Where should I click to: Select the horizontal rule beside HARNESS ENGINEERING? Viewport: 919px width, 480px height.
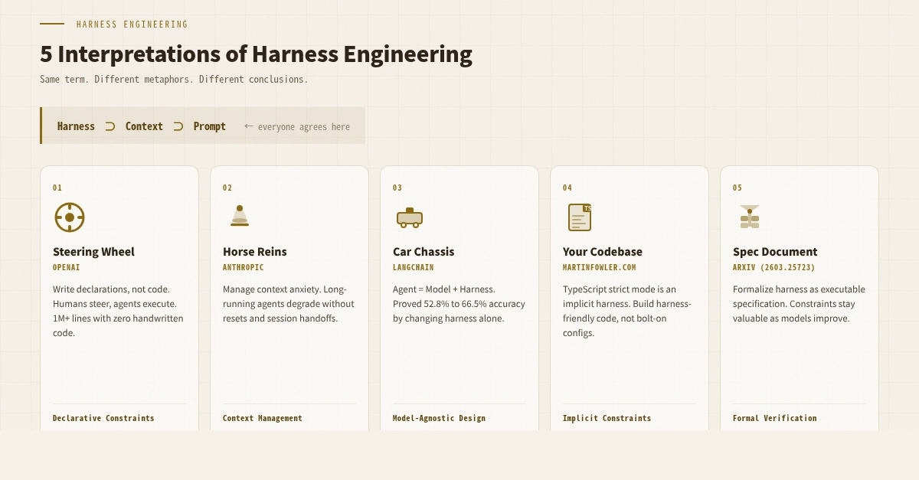51,24
